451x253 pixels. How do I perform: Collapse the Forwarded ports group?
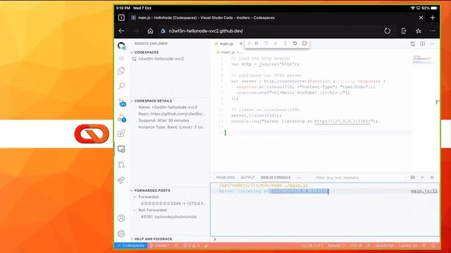(149, 197)
